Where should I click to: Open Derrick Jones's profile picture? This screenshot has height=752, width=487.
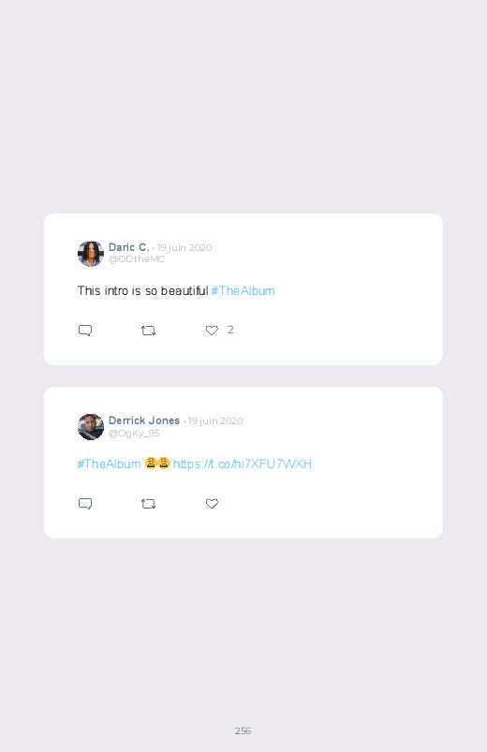click(91, 427)
